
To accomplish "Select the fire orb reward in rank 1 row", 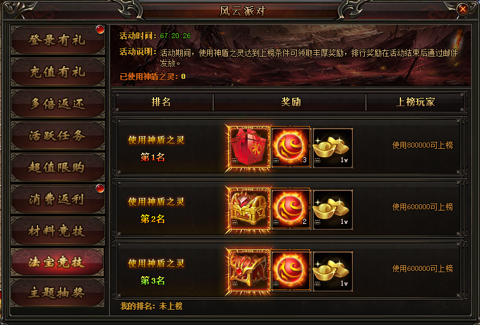I will [x=291, y=148].
